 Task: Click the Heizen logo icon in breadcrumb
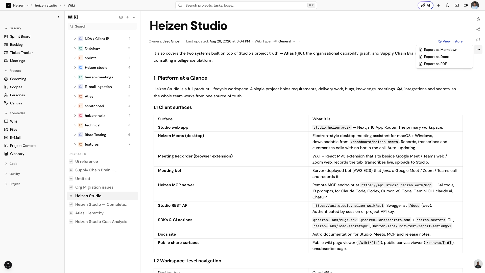(x=9, y=5)
